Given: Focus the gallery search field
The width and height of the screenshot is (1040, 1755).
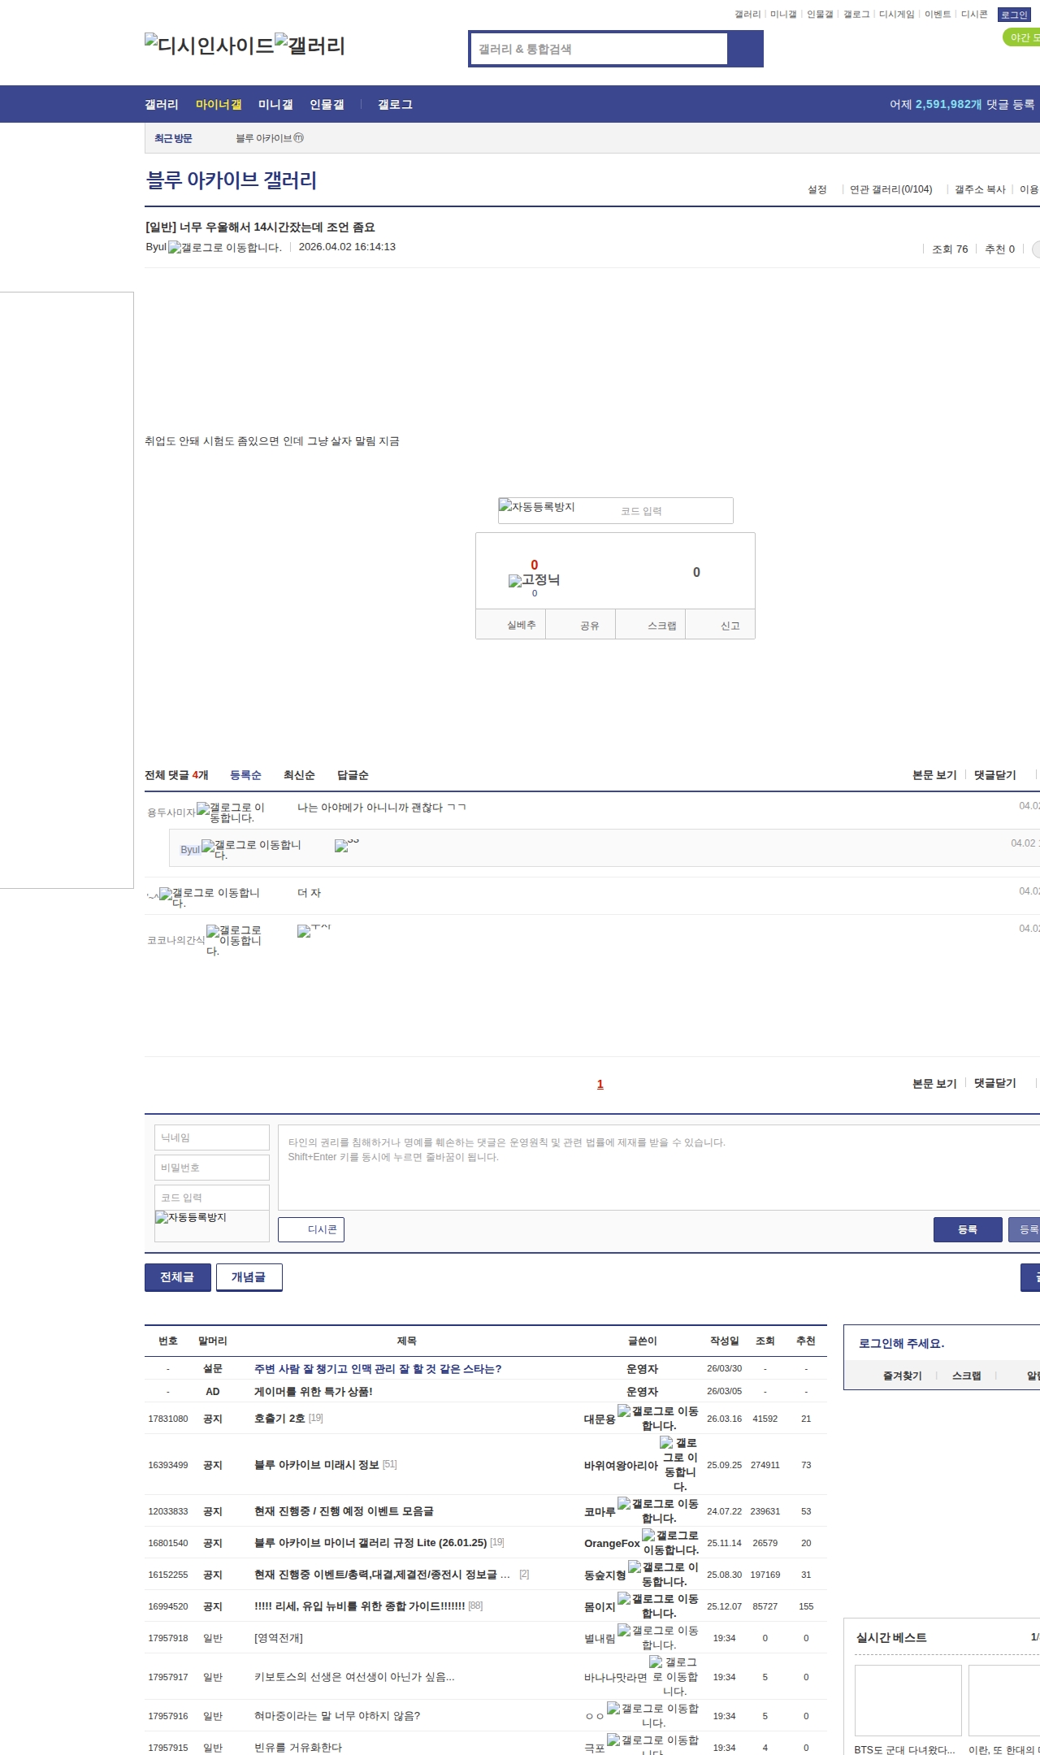Looking at the screenshot, I should point(599,49).
